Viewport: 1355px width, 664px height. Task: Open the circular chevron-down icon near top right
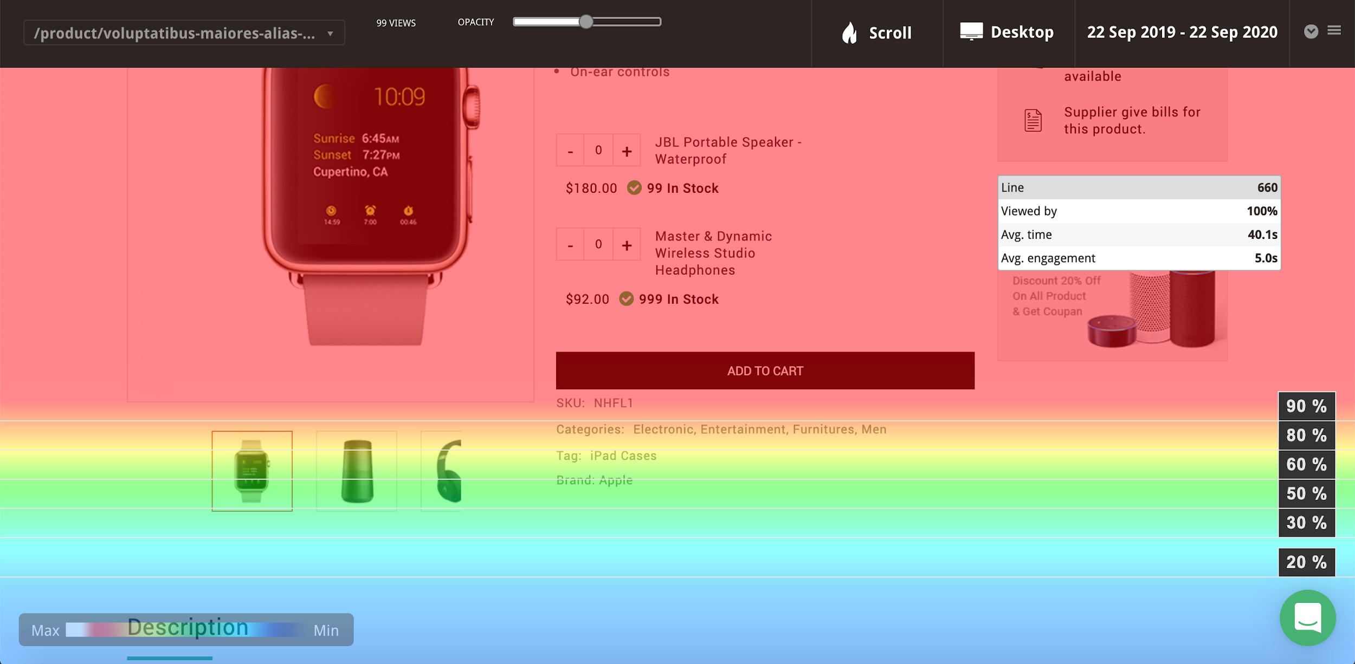tap(1312, 32)
